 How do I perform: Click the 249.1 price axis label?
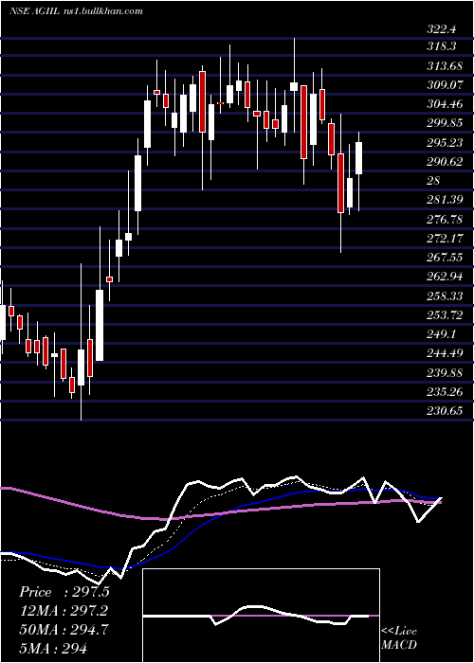442,334
